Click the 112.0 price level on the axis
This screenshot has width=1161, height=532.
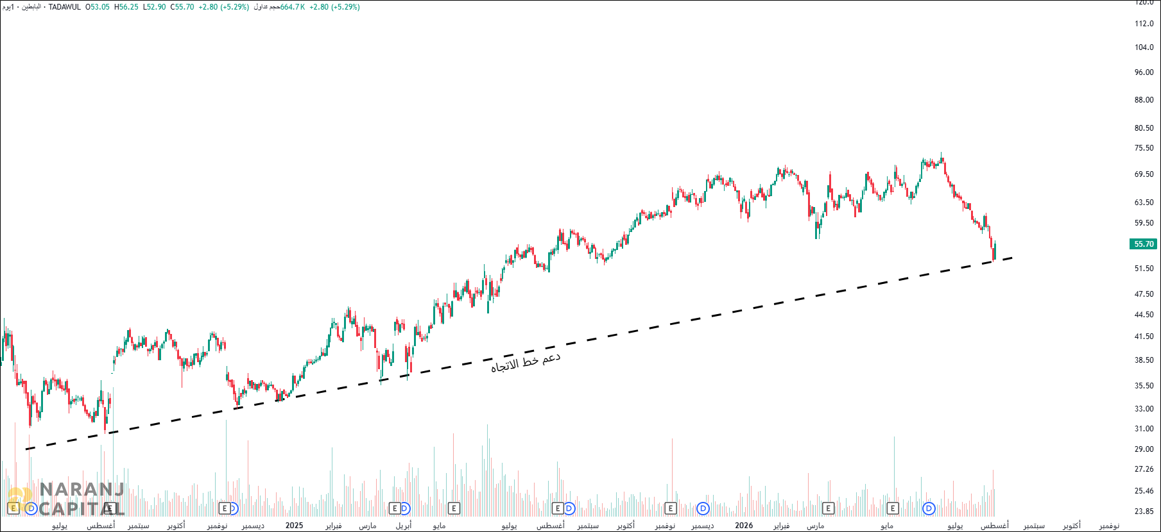click(x=1144, y=24)
